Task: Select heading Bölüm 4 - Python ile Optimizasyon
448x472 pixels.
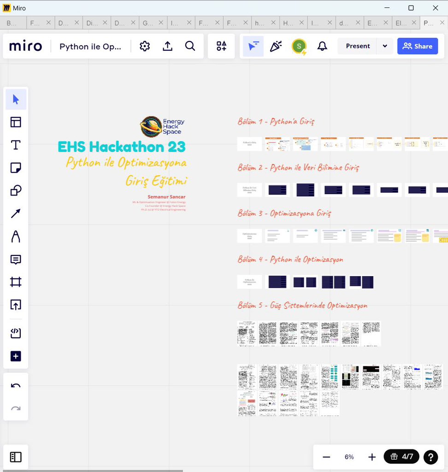Action: [290, 260]
